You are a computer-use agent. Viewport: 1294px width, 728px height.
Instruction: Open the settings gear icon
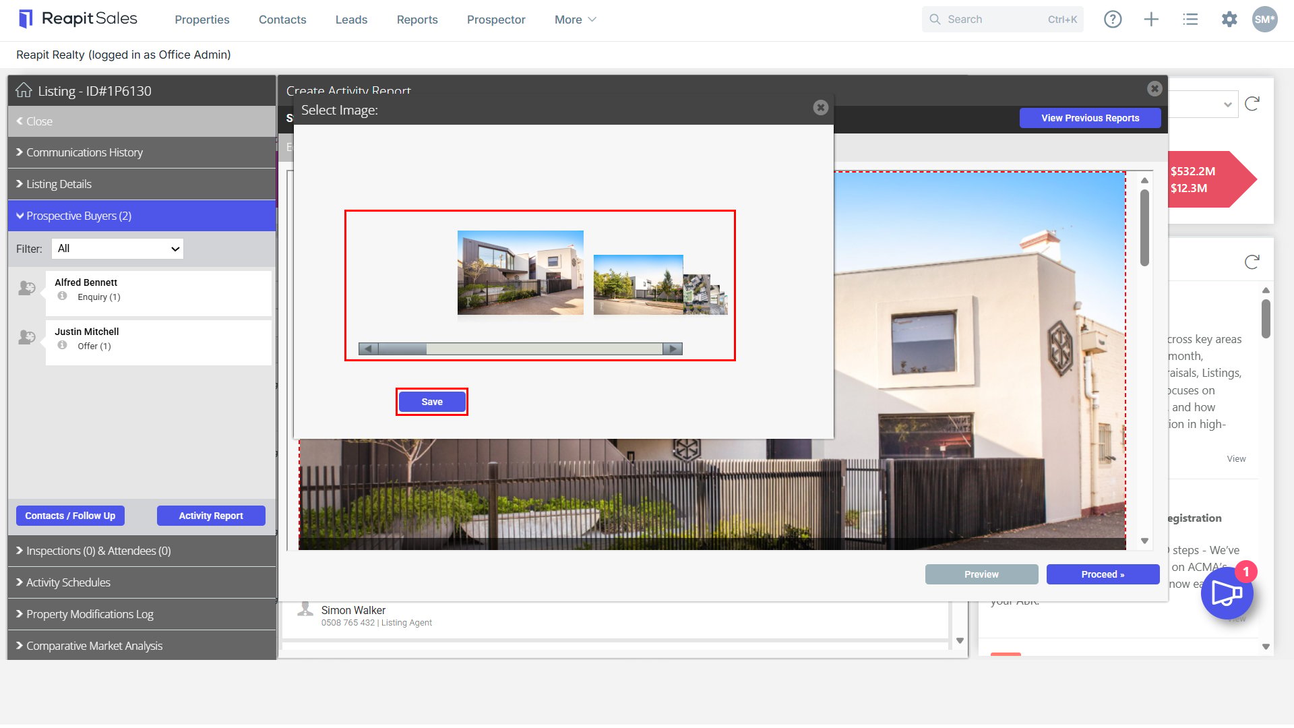(x=1229, y=20)
